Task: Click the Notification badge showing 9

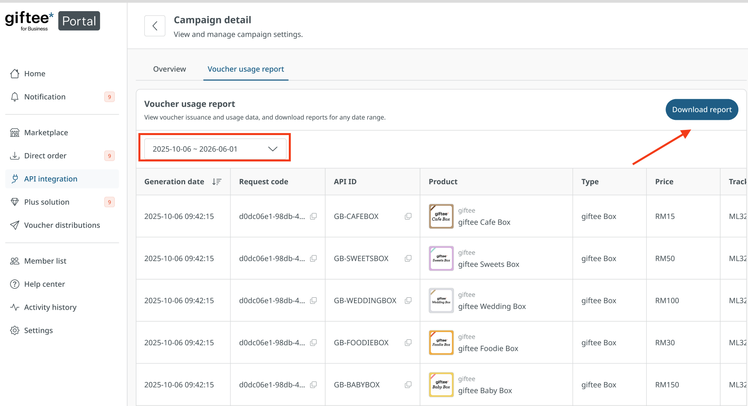Action: [110, 97]
